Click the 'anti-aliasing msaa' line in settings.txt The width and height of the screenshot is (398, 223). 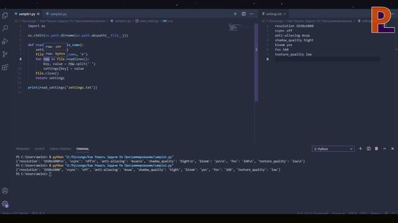point(292,35)
